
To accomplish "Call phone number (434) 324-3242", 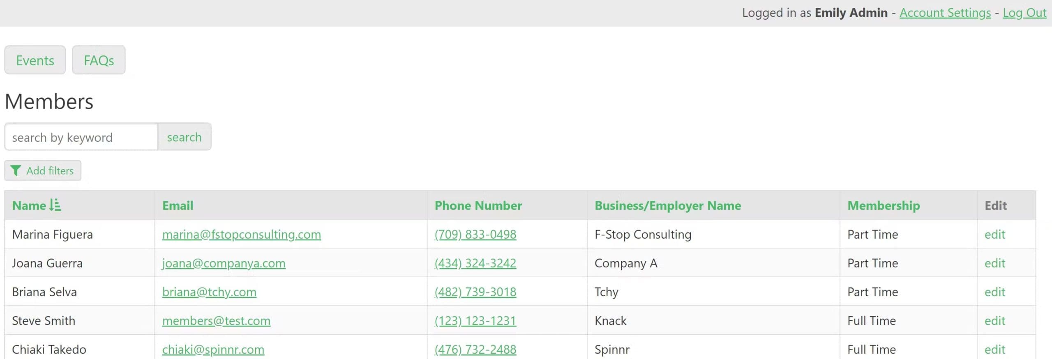I will (x=475, y=263).
